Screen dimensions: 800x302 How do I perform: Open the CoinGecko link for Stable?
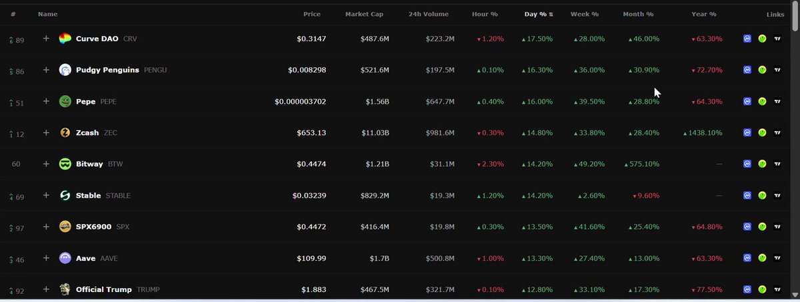click(762, 196)
